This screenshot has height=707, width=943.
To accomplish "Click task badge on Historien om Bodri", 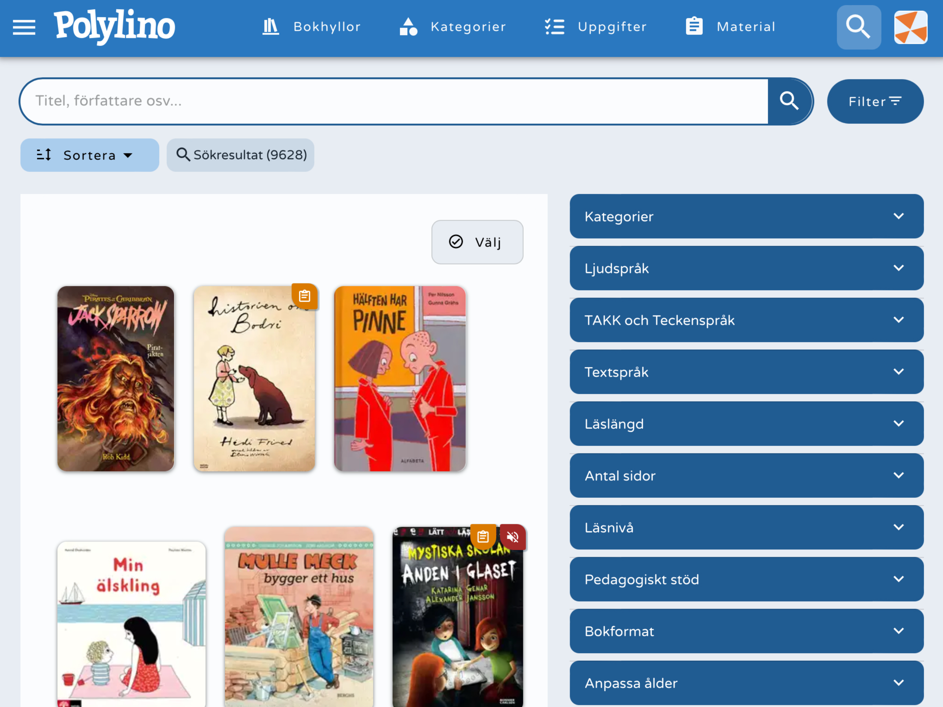I will [x=304, y=296].
